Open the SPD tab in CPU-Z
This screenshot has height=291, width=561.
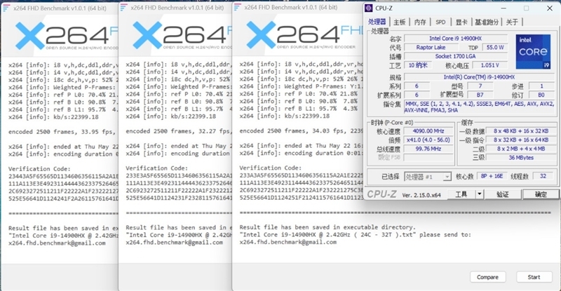[440, 22]
